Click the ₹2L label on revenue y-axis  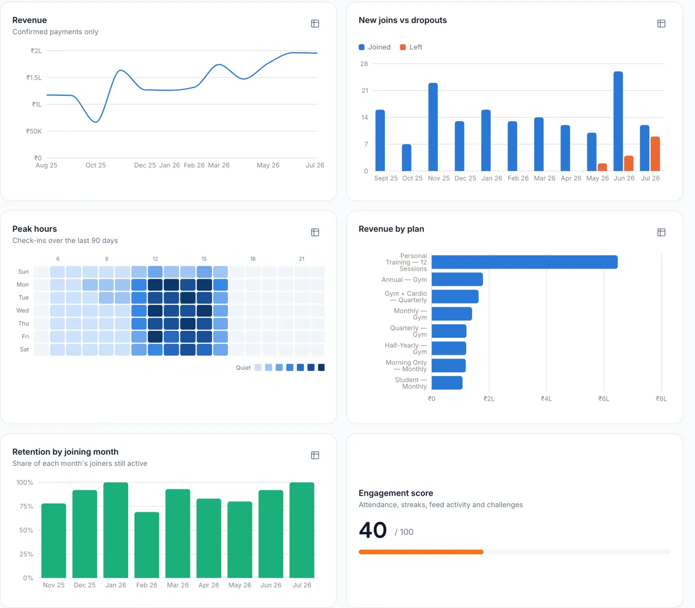(x=36, y=51)
